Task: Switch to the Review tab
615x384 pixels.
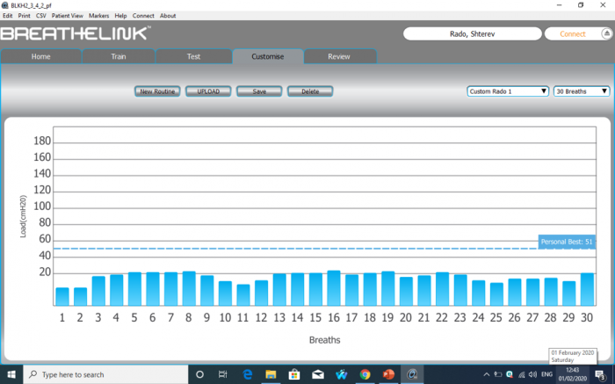Action: point(339,56)
